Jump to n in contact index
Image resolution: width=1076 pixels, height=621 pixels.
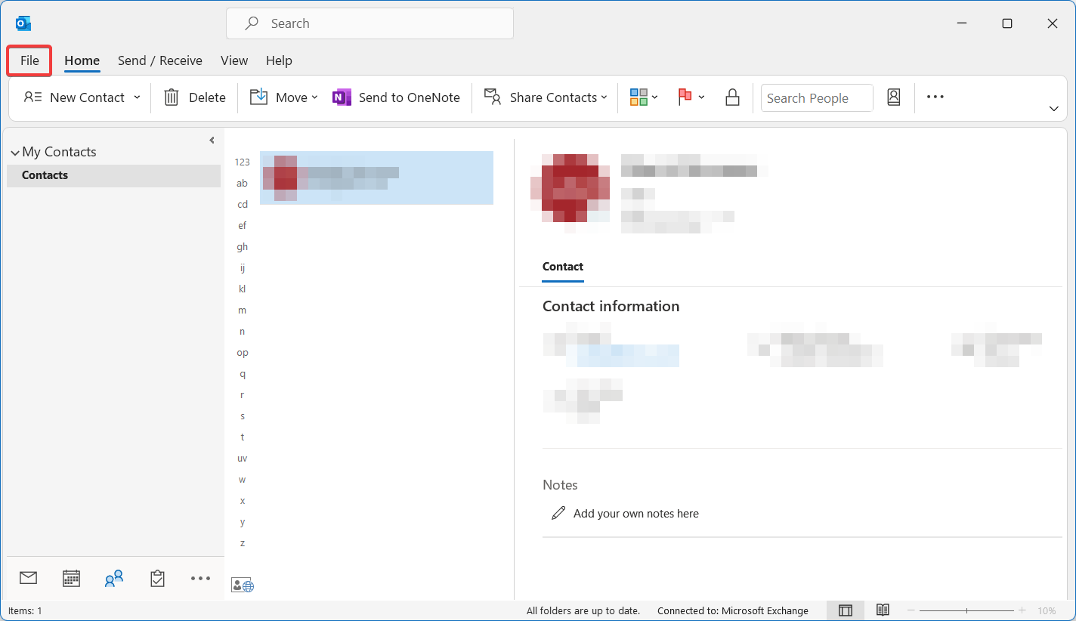(x=242, y=332)
